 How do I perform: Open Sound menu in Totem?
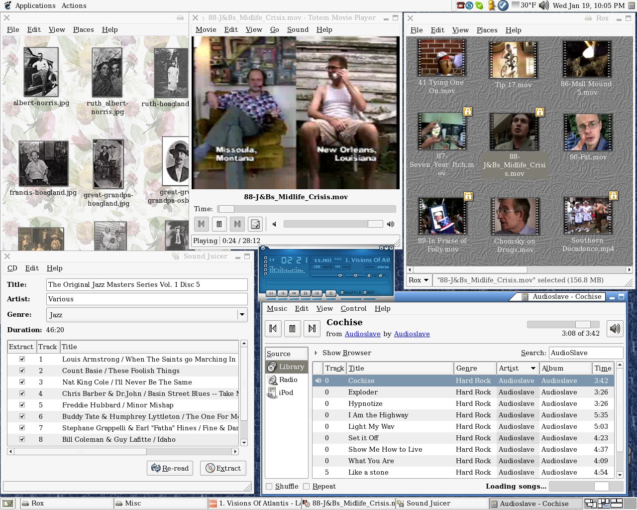click(x=298, y=30)
